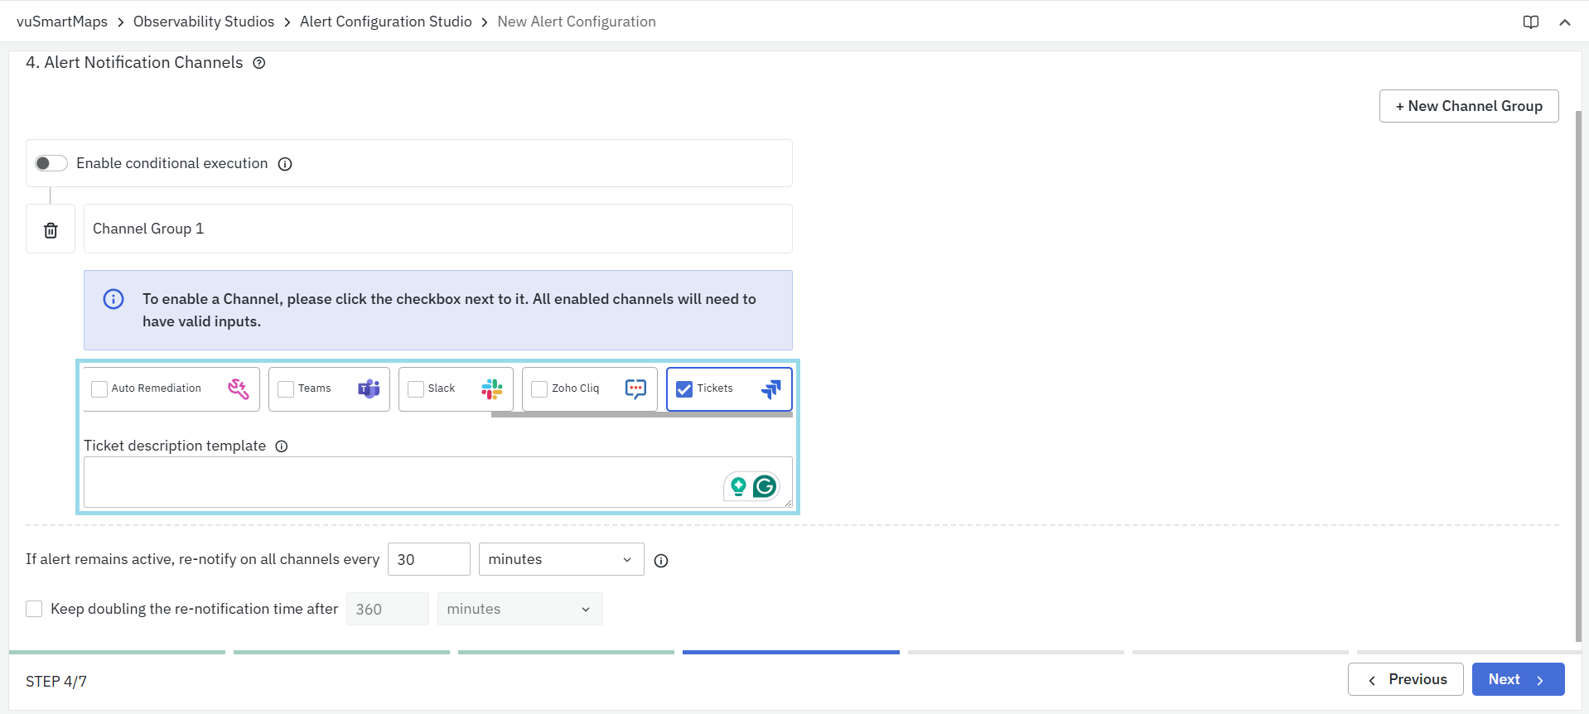Toggle Enable conditional execution switch

click(x=51, y=163)
